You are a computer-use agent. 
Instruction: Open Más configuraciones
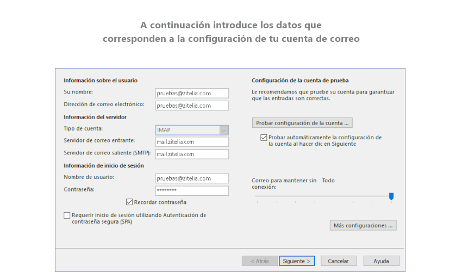363,225
